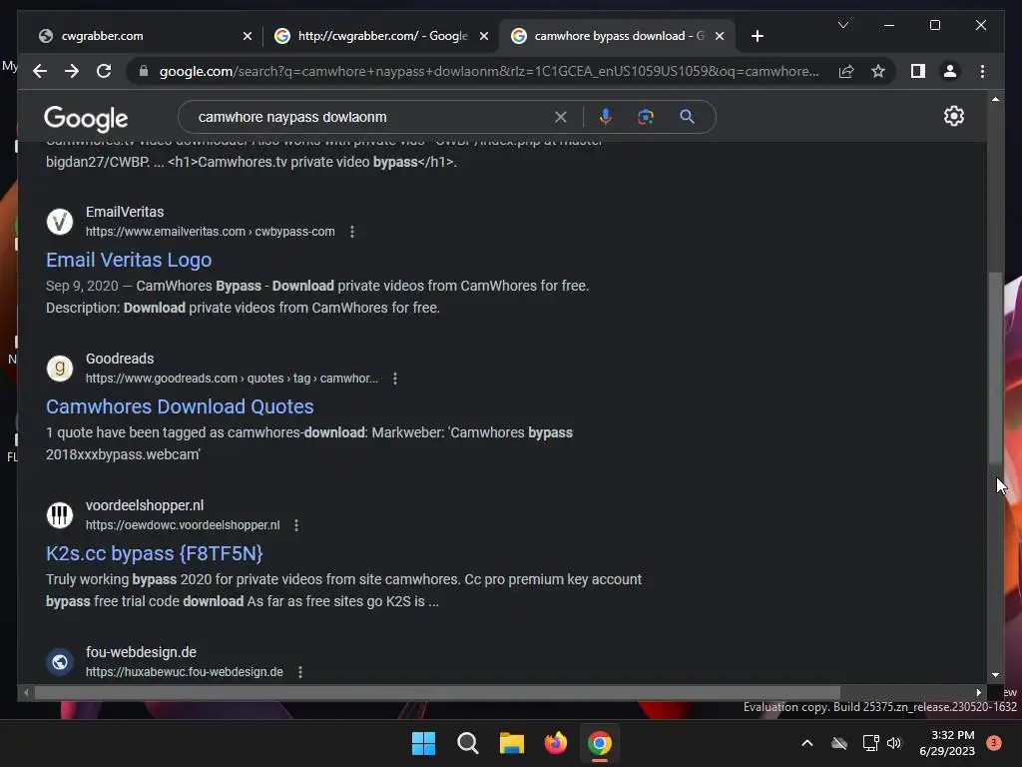The image size is (1022, 767).
Task: View site information via lock icon
Action: click(144, 71)
